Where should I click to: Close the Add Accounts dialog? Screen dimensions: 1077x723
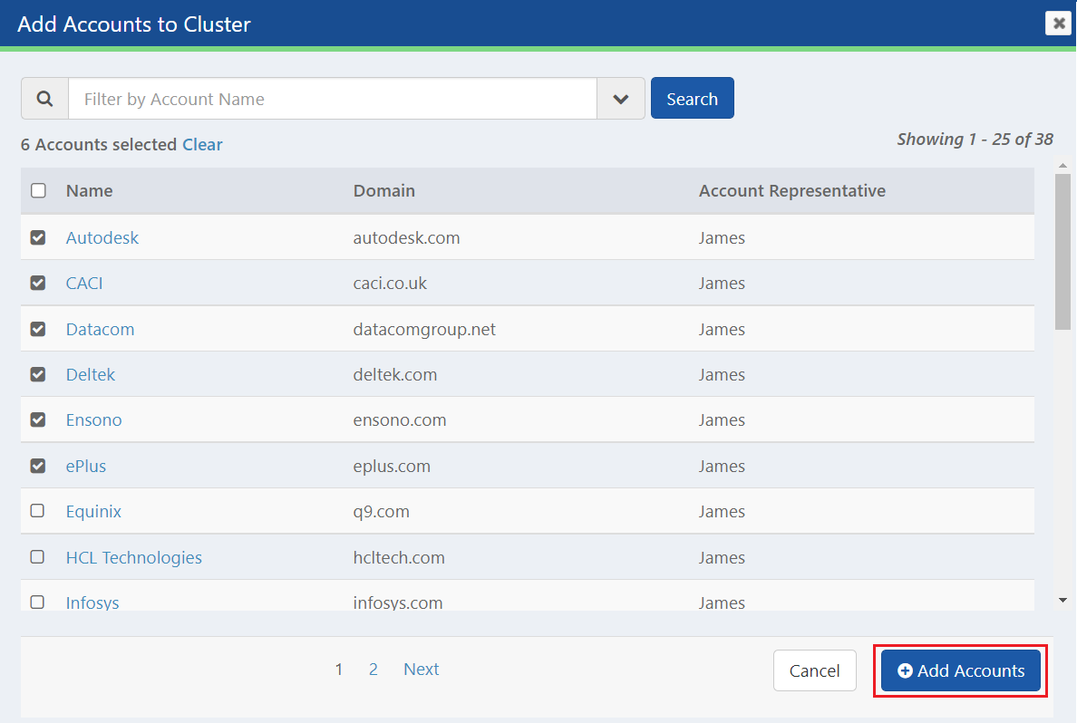(1059, 24)
